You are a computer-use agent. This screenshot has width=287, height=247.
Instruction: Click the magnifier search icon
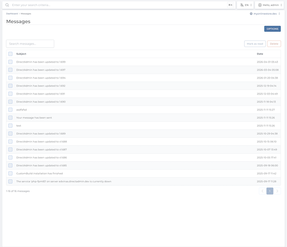click(7, 5)
